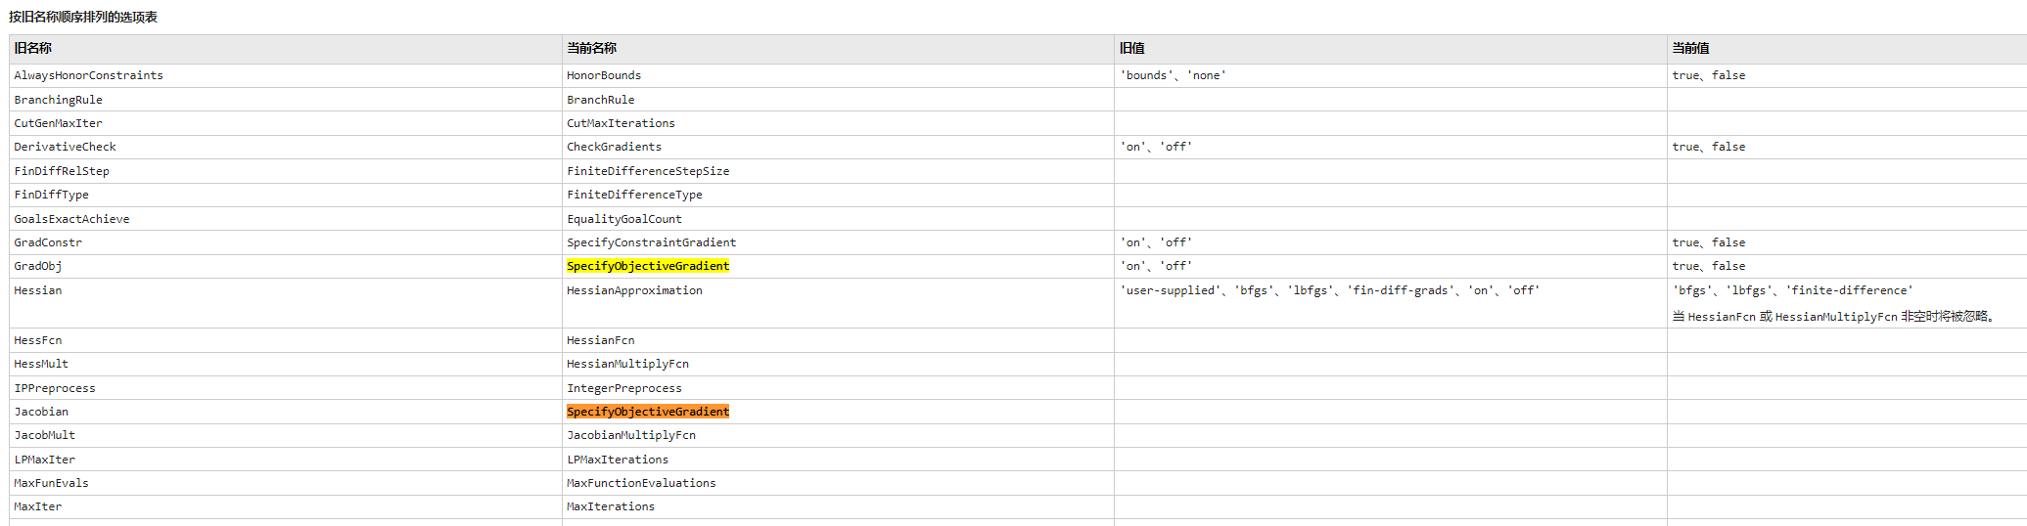Click SpecifyConstraintGradient in the table
2027x526 pixels.
pos(651,242)
